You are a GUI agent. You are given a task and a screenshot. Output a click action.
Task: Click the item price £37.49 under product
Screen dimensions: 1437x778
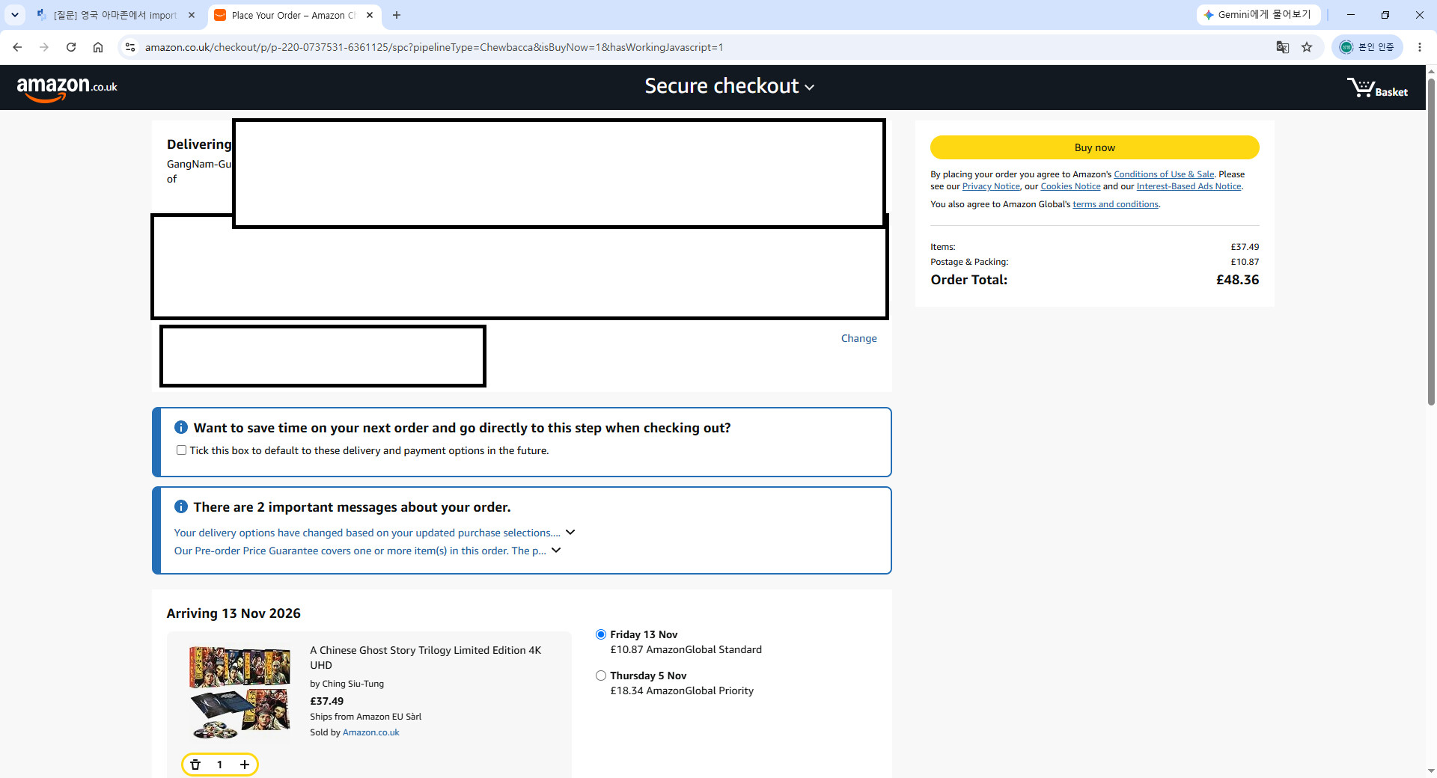click(x=327, y=701)
